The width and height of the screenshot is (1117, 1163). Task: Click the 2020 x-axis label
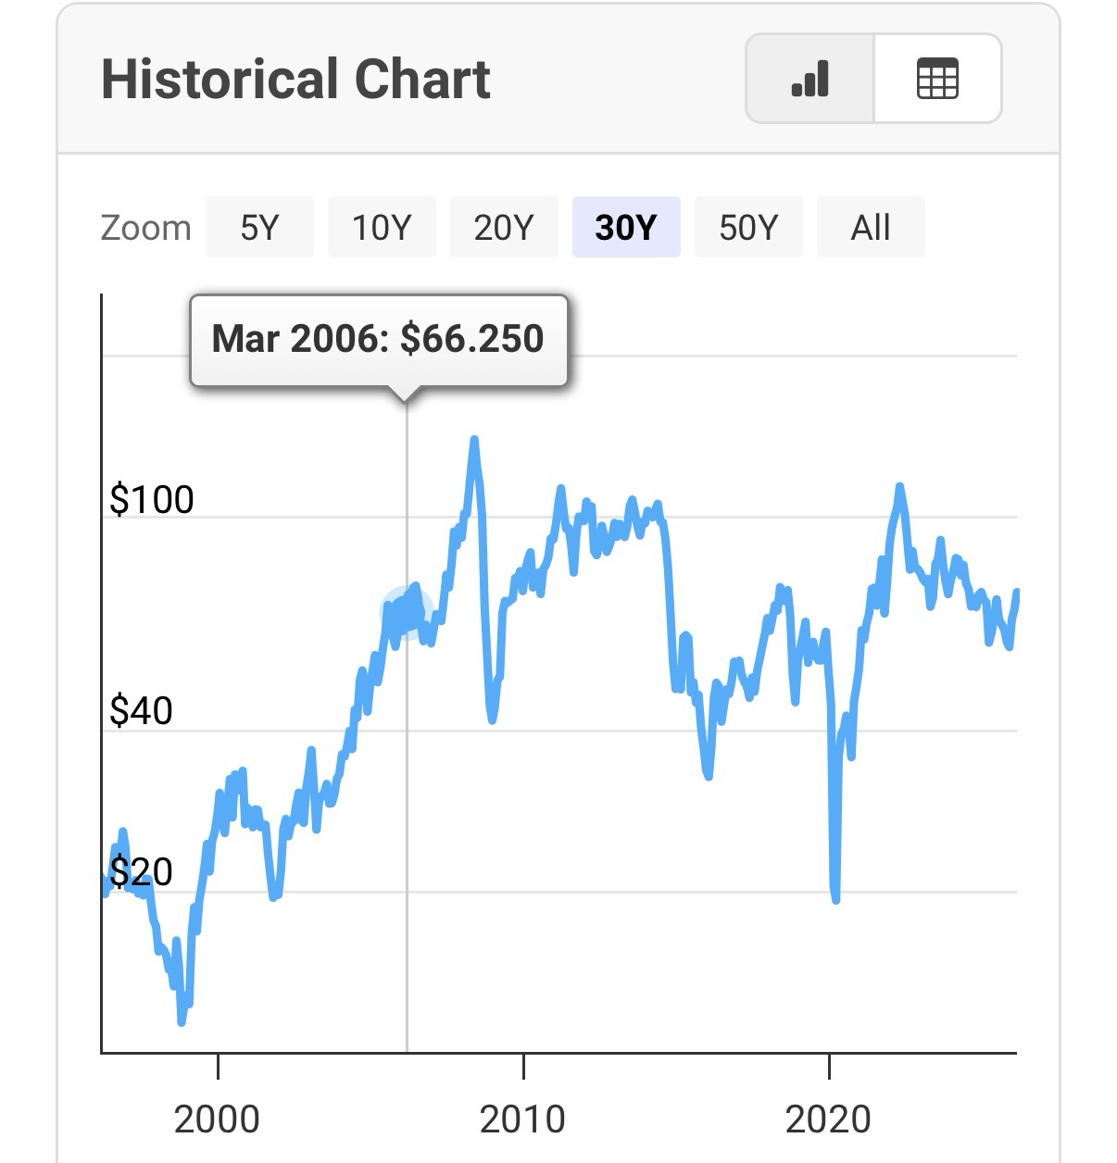[x=828, y=1119]
